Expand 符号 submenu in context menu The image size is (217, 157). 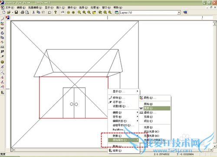124,117
